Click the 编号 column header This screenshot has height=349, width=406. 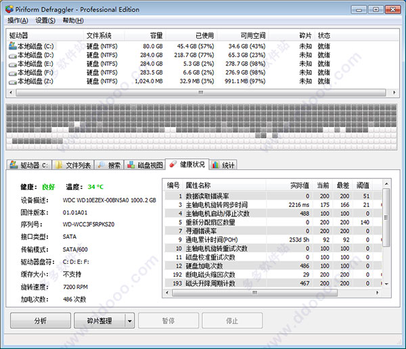173,185
